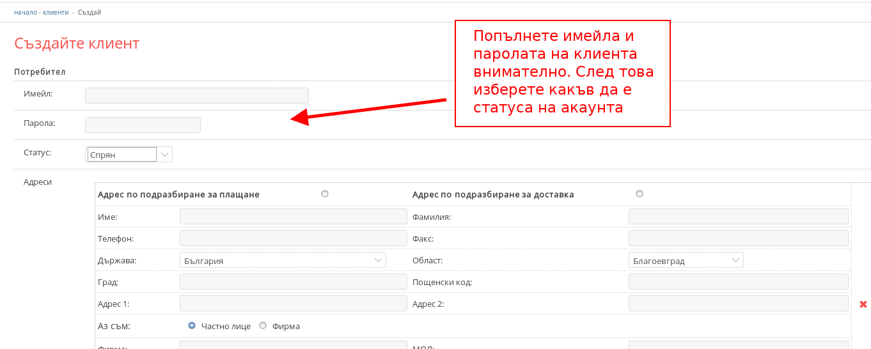
Task: Choose the Фирма radio option
Action: pyautogui.click(x=263, y=325)
